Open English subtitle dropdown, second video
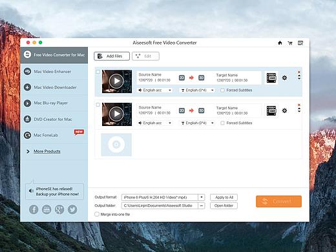The width and height of the screenshot is (336, 252). point(197,123)
